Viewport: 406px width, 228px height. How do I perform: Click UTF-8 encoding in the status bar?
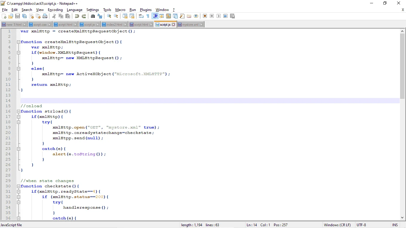click(361, 225)
